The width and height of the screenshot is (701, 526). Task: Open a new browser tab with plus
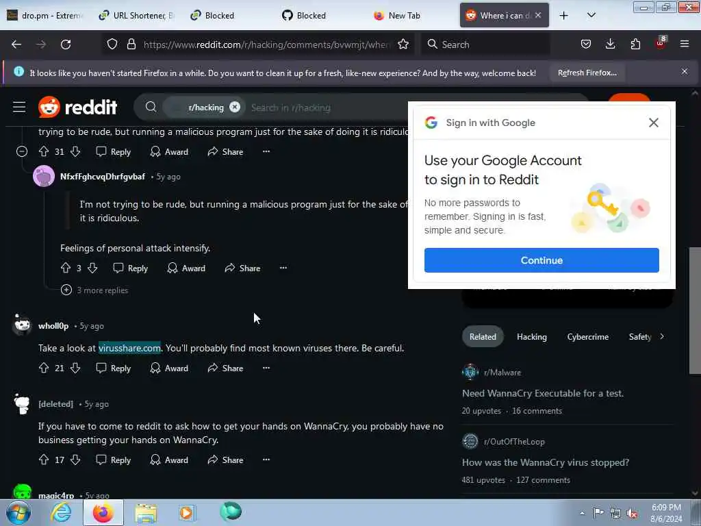click(564, 15)
